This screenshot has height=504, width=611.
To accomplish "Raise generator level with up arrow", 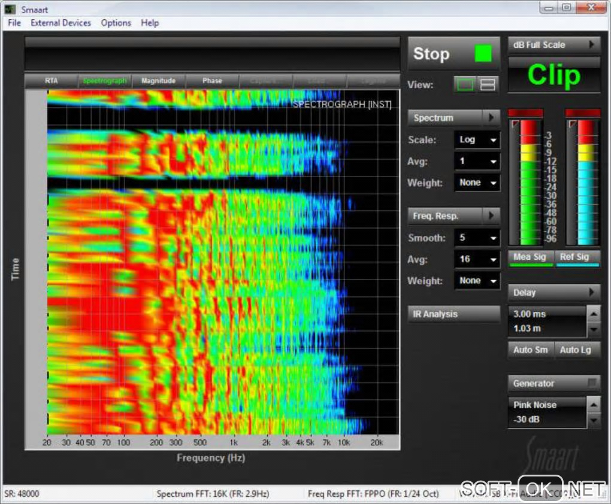I will [x=594, y=405].
